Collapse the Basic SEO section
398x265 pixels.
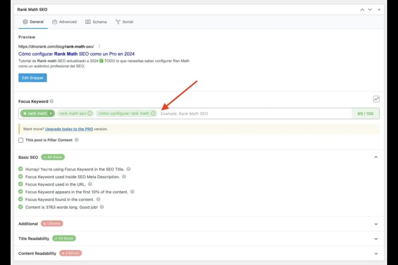tap(376, 157)
